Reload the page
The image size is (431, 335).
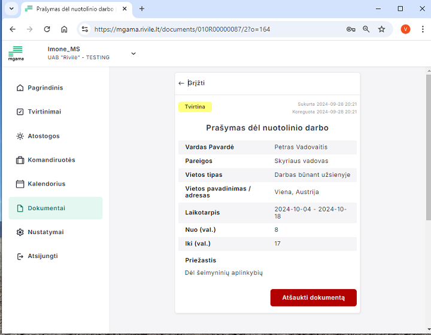tap(47, 29)
